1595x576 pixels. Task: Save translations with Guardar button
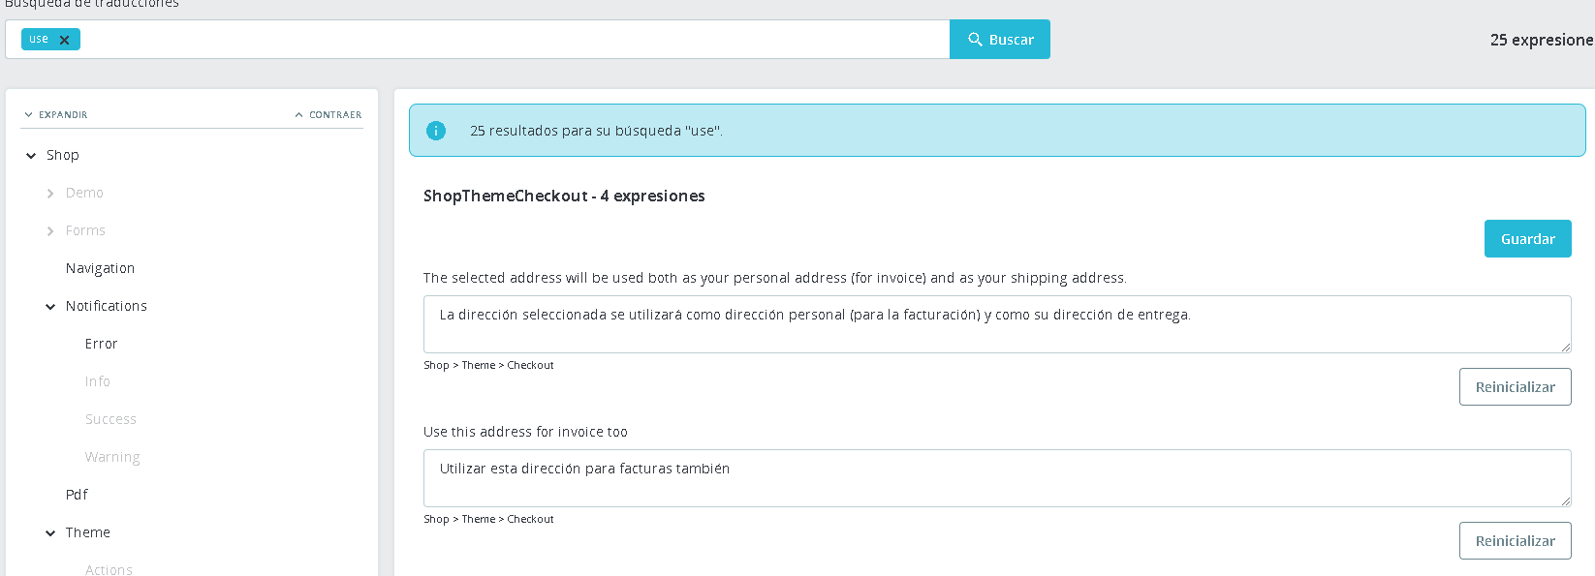(1527, 239)
